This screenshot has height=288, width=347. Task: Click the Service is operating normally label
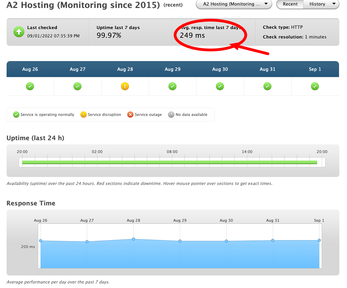[47, 115]
